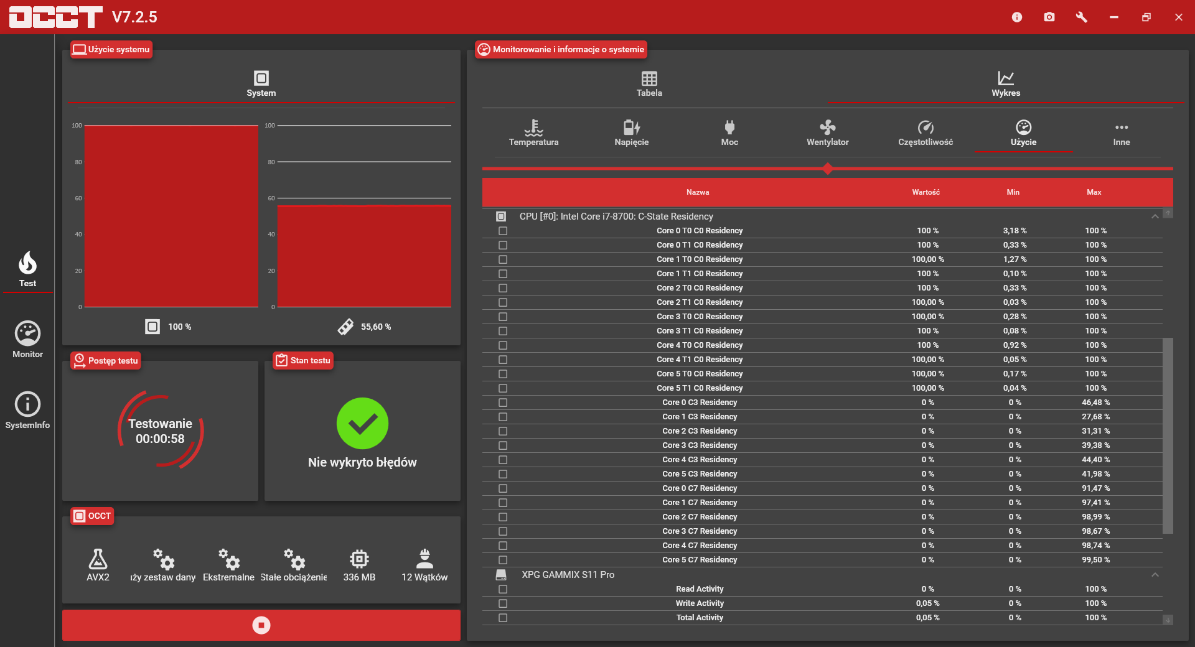1195x647 pixels.
Task: Click the OCCT panel label
Action: [x=92, y=516]
